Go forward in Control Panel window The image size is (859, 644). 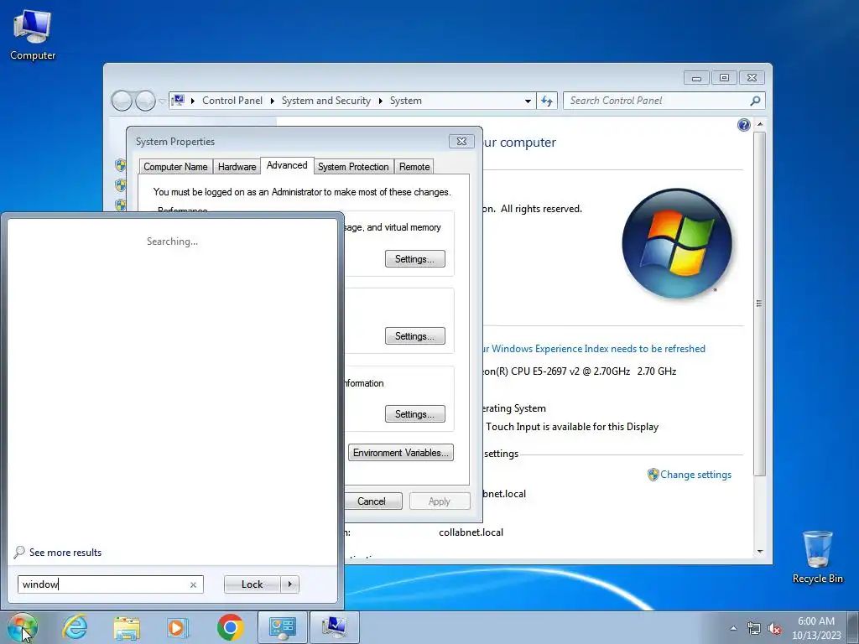(x=145, y=101)
